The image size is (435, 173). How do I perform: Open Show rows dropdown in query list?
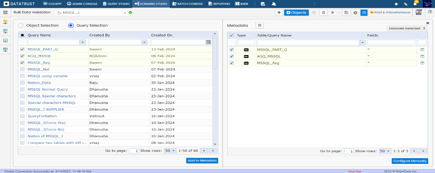pyautogui.click(x=170, y=151)
